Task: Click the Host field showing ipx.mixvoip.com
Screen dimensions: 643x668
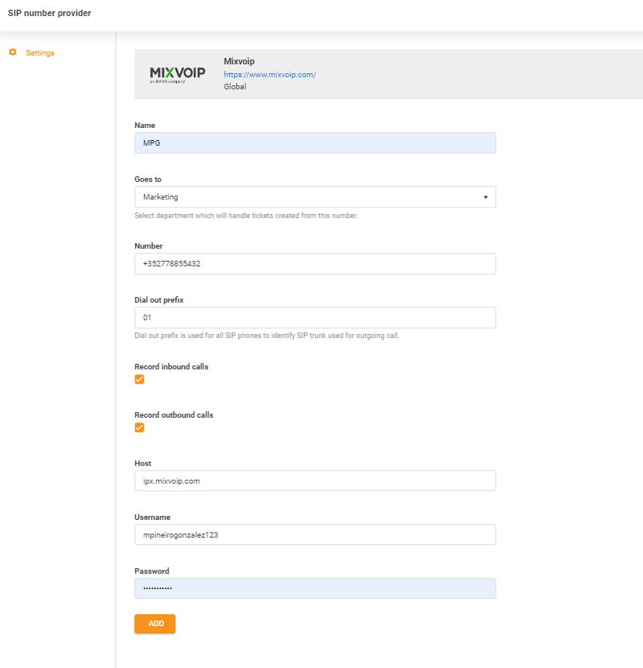Action: pos(314,480)
